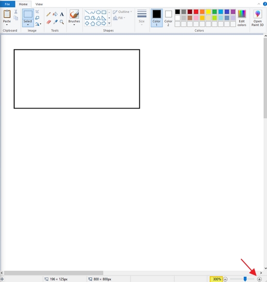Expand the Brushes dropdown
Image resolution: width=267 pixels, height=282 pixels.
pyautogui.click(x=74, y=25)
